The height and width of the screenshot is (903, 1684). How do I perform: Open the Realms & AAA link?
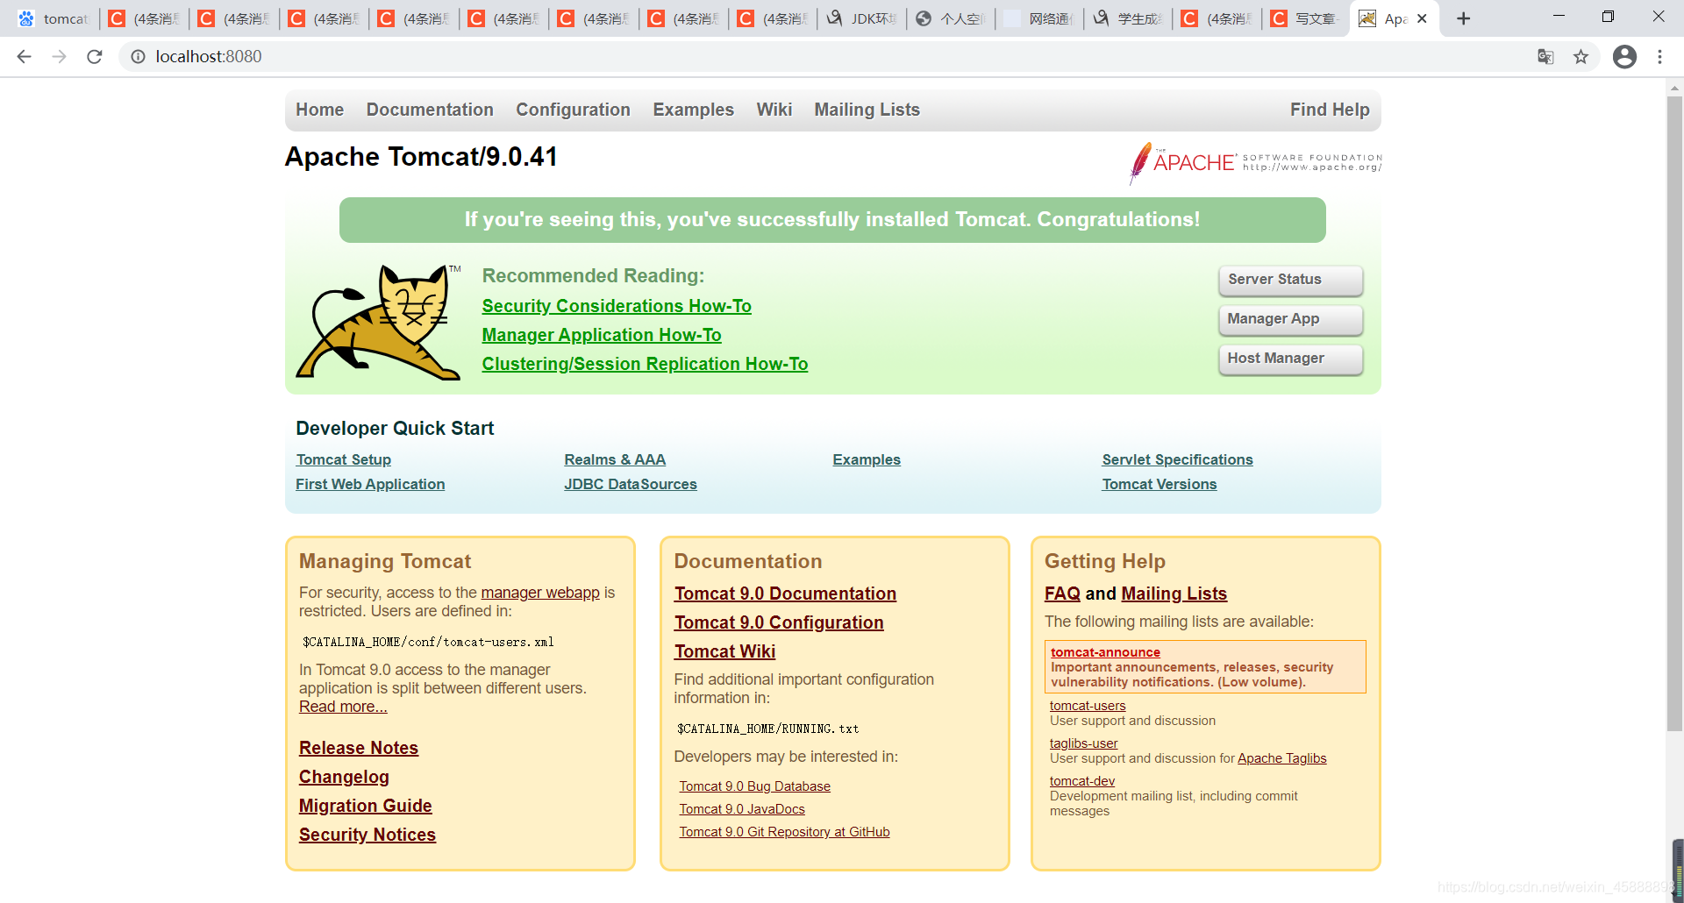pos(615,459)
